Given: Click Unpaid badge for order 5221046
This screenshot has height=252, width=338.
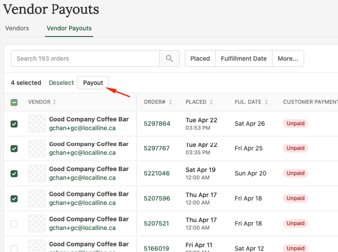Looking at the screenshot, I should 295,173.
